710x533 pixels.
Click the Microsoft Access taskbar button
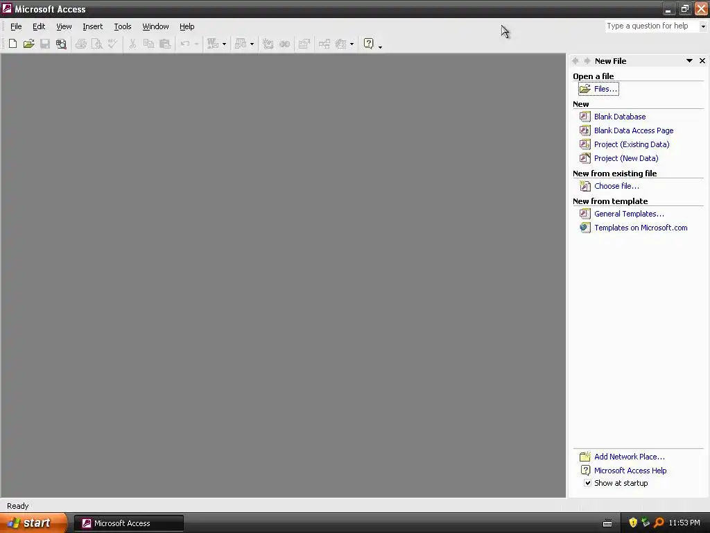tap(129, 523)
